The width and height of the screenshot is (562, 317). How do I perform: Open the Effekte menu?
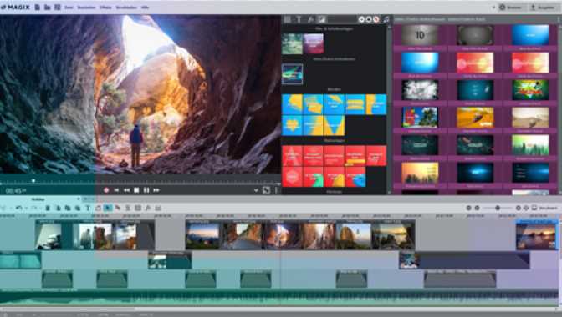[x=105, y=8]
